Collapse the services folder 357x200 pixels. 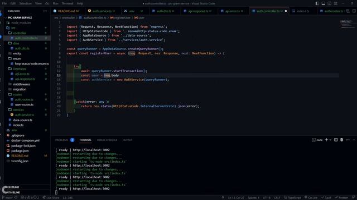tap(27, 110)
